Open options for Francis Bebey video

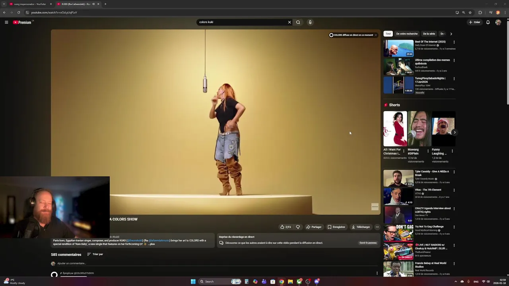(x=454, y=263)
